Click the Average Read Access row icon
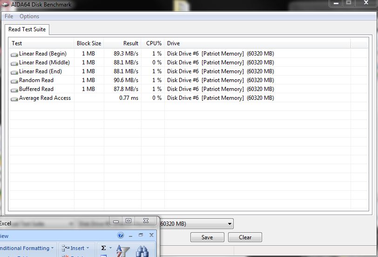This screenshot has height=257, width=378. coord(14,98)
